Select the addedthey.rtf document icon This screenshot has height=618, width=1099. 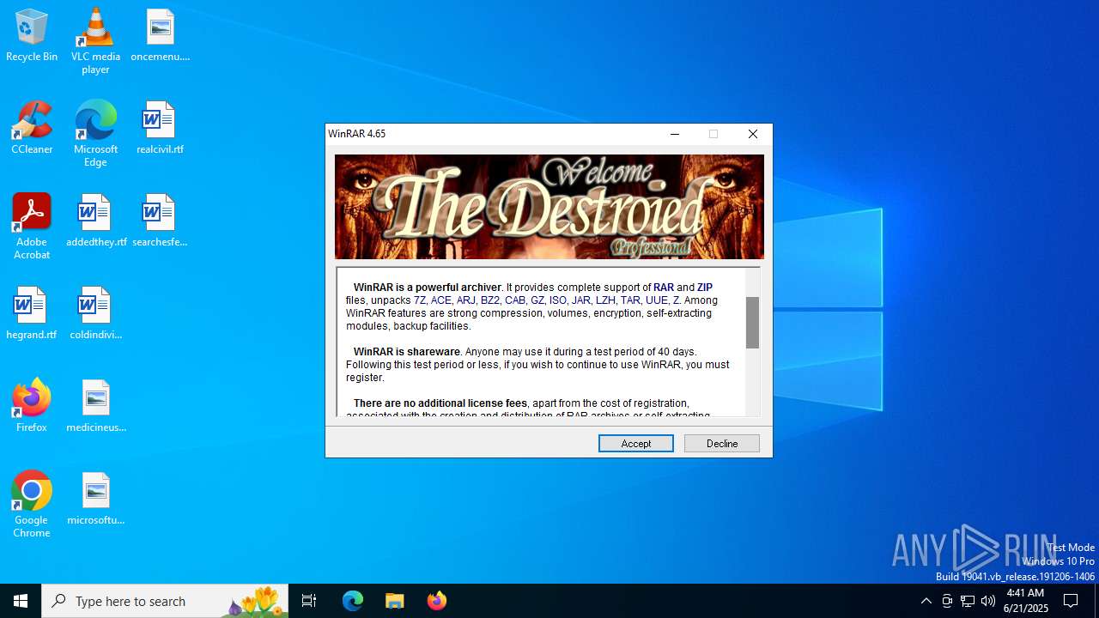coord(95,221)
